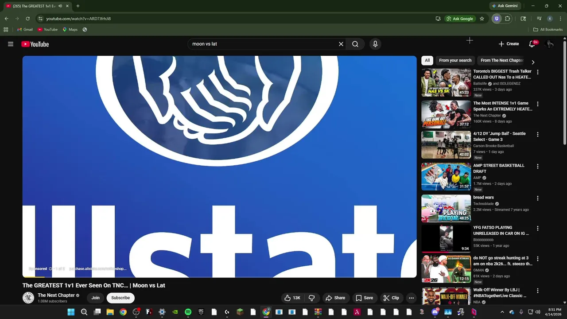The image size is (567, 319).
Task: Open options for Toronto's BIGGEST Trash Talker video
Action: [x=538, y=72]
